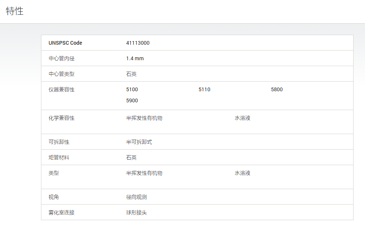
Task: Select 半挥发性有机物 in the 化学兼容性 row
Action: 144,118
